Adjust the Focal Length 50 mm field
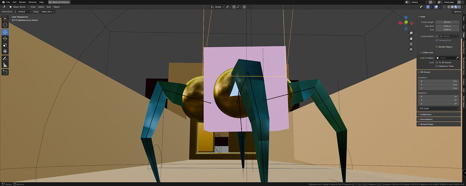 [448, 22]
